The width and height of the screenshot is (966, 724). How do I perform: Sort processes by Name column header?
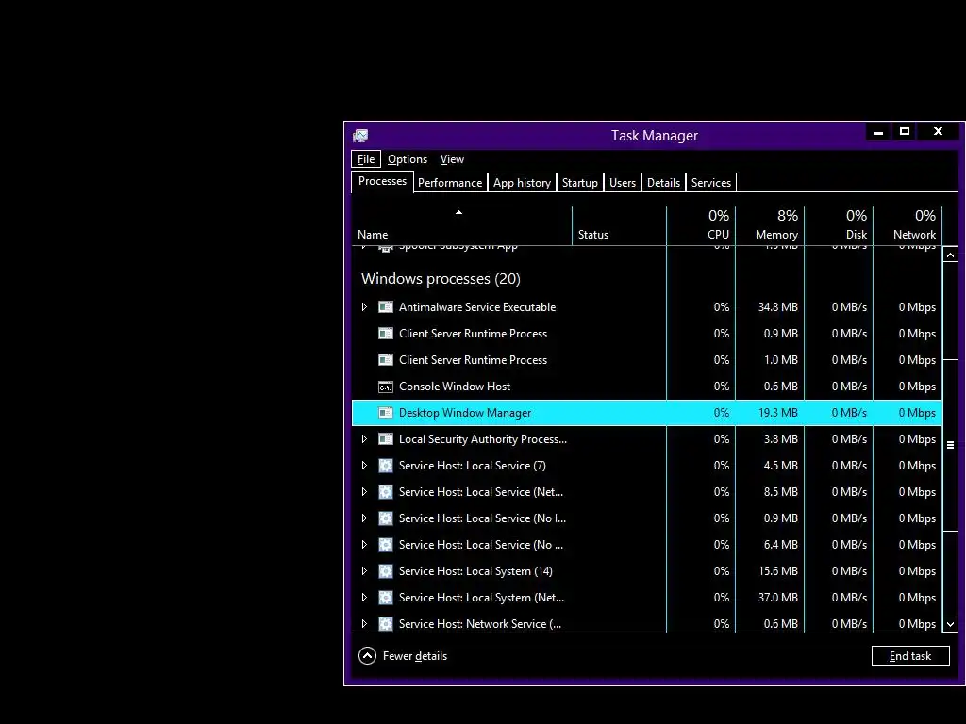[x=461, y=225]
